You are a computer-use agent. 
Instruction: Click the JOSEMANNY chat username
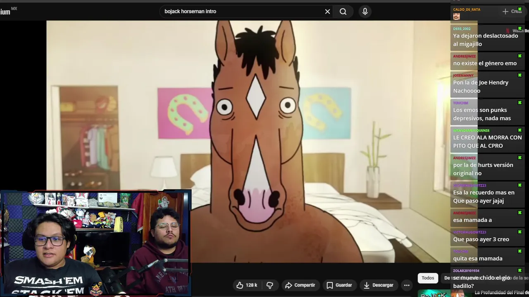coord(463,75)
